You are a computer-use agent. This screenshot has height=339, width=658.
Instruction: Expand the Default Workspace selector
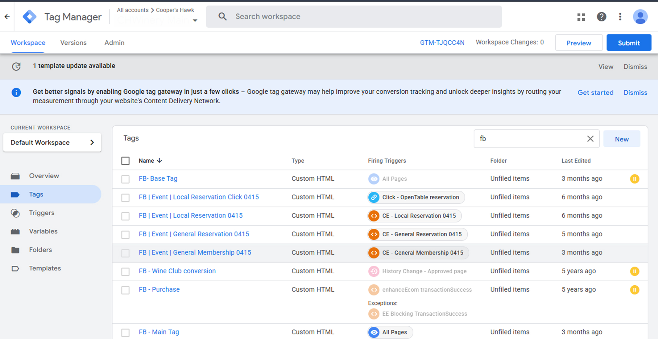coord(52,142)
